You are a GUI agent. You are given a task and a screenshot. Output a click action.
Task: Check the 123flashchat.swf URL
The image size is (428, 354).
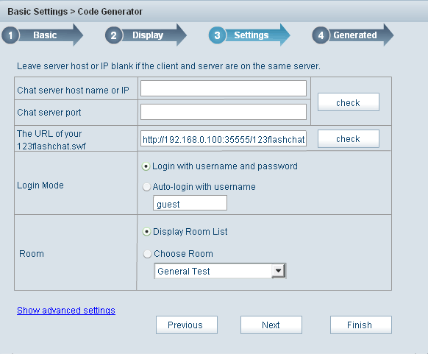[349, 138]
